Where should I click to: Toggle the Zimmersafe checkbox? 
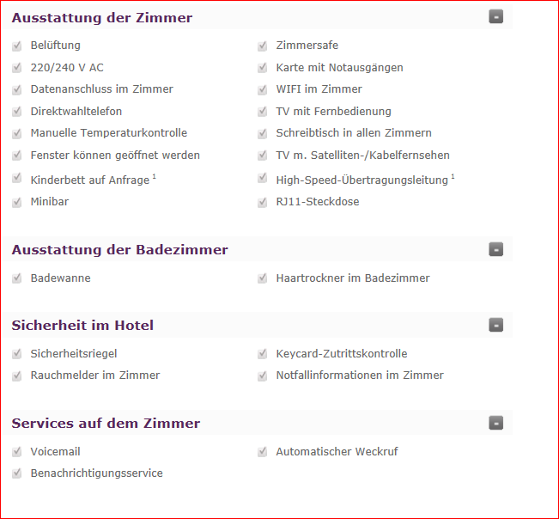point(263,46)
